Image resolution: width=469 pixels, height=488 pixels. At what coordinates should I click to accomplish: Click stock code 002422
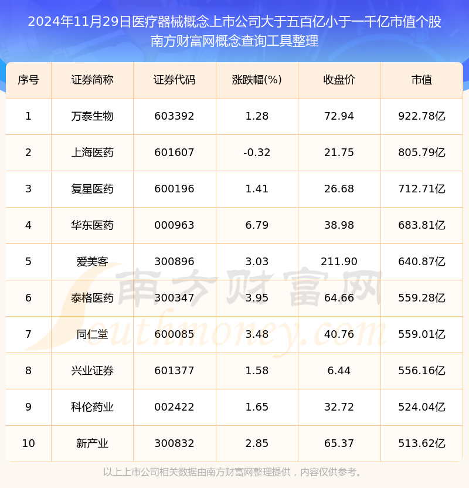tap(174, 407)
